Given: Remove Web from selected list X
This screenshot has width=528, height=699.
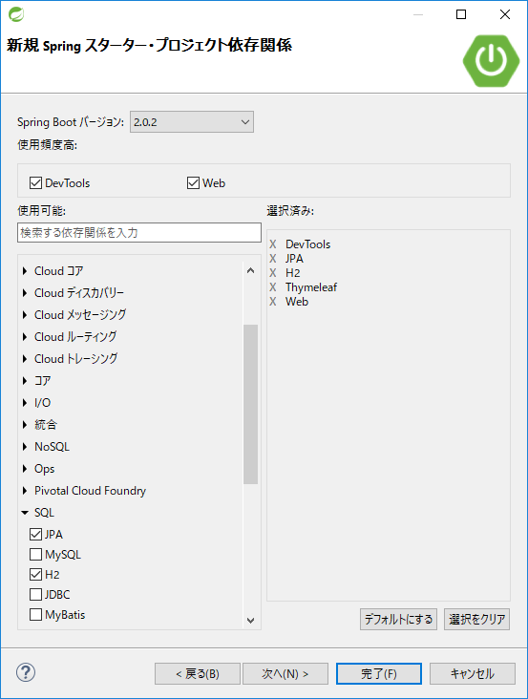Looking at the screenshot, I should tap(273, 302).
